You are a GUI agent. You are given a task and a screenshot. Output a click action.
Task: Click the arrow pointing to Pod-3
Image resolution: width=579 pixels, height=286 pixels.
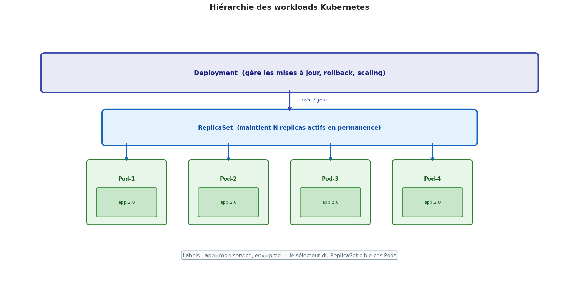click(330, 152)
